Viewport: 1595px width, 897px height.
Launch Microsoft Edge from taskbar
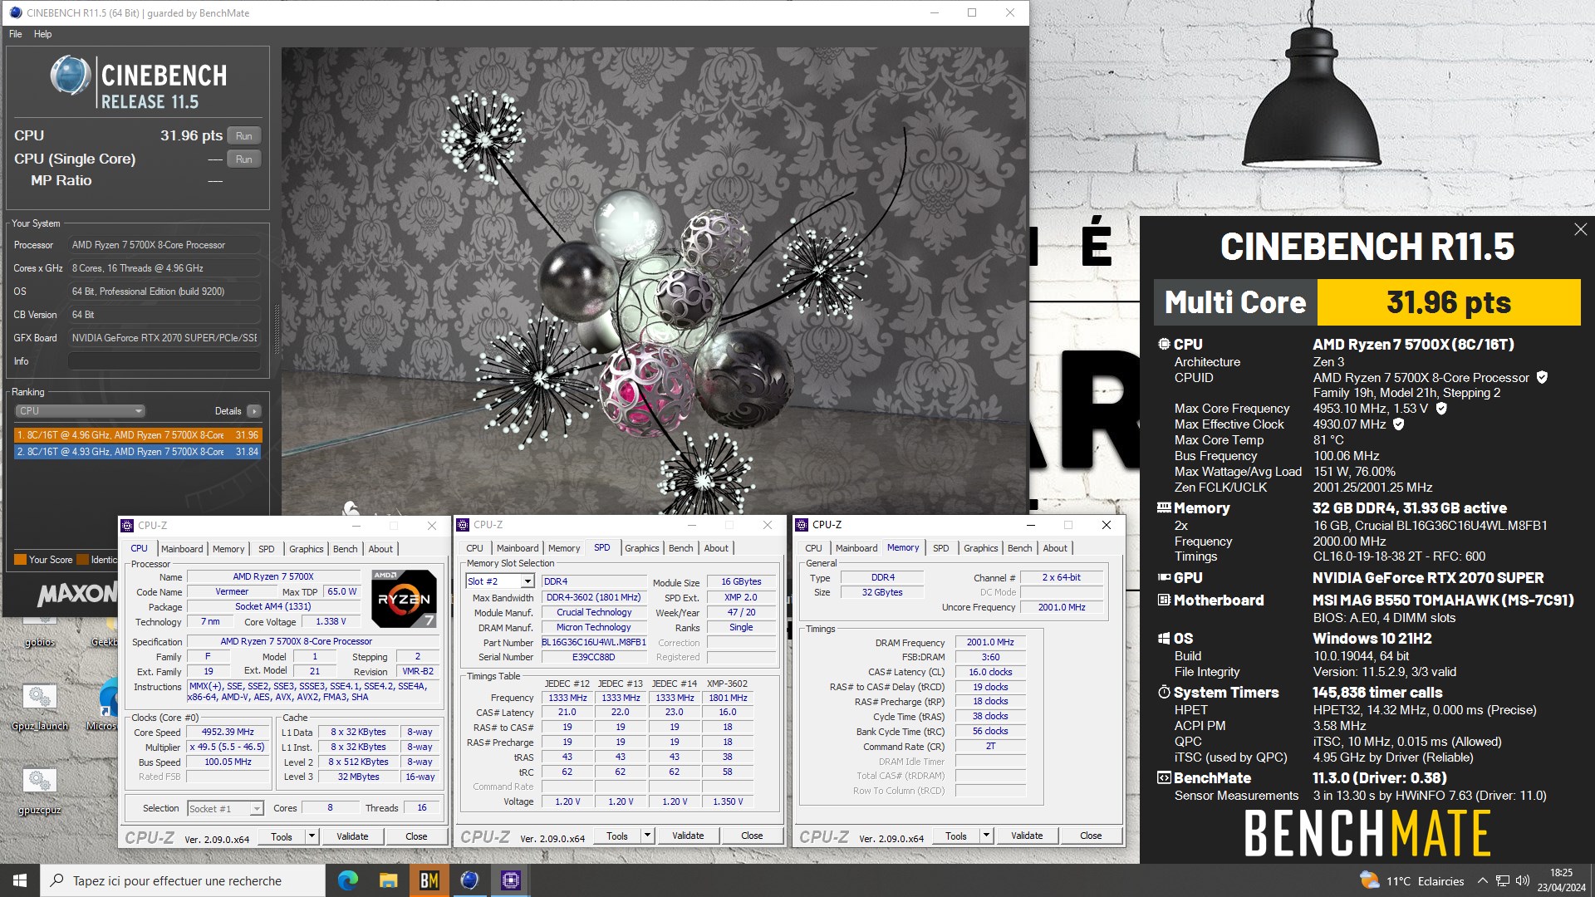pyautogui.click(x=348, y=880)
